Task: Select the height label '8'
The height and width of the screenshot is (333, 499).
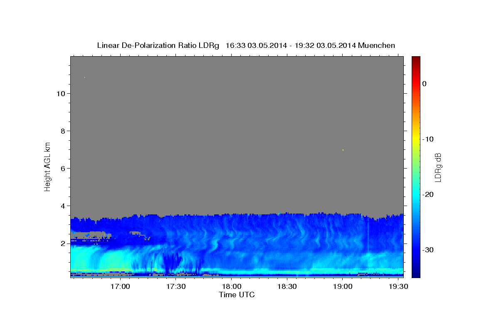Action: tap(63, 131)
